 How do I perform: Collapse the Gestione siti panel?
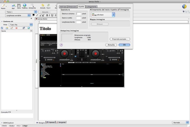(2, 21)
